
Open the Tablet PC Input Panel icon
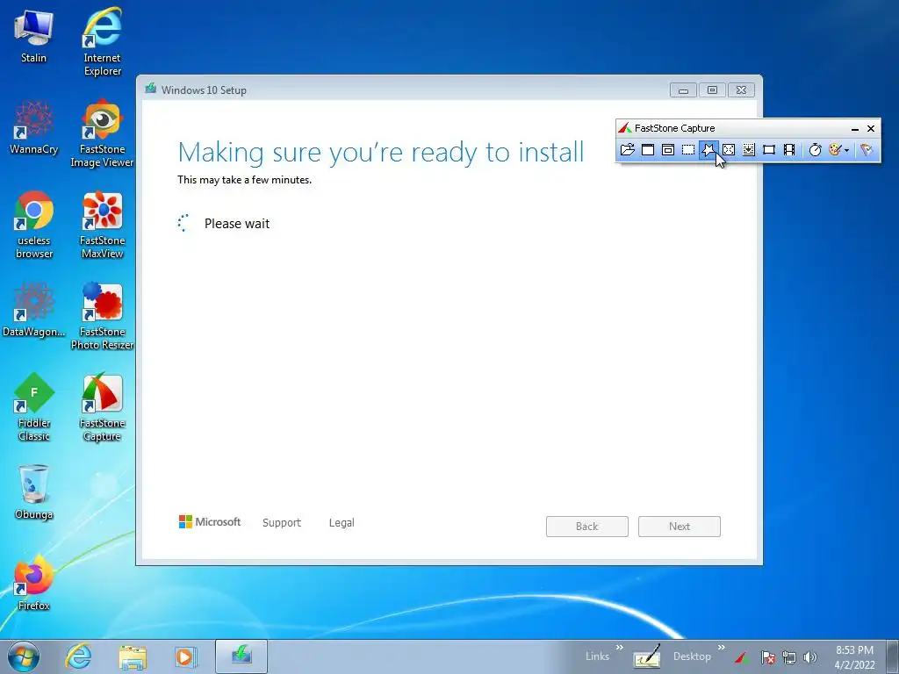pos(647,656)
